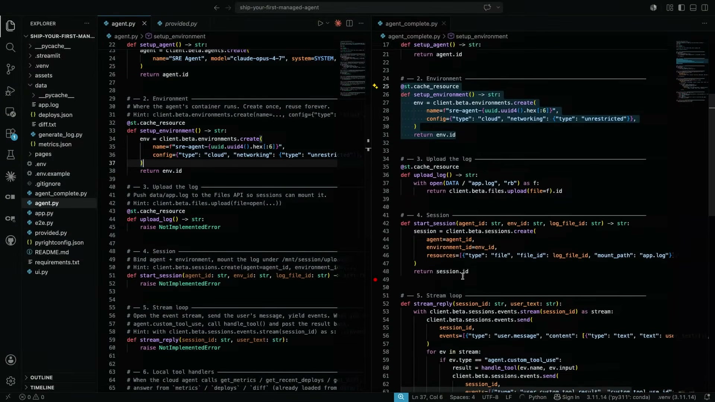Open Extensions view with update badge

coord(11,134)
